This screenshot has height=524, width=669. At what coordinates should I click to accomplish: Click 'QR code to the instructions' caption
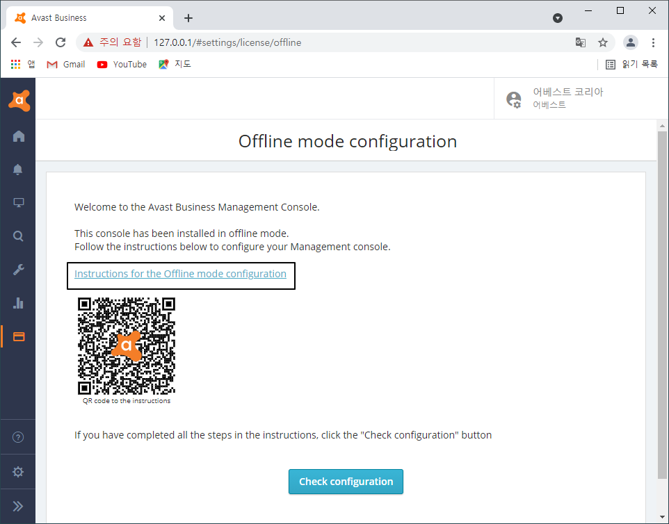point(127,401)
